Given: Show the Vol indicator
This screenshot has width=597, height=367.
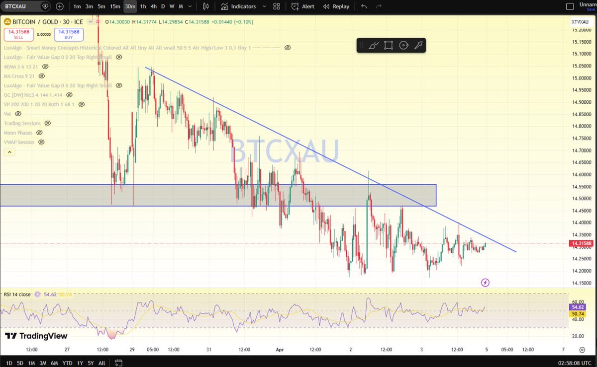Looking at the screenshot, I should point(17,114).
